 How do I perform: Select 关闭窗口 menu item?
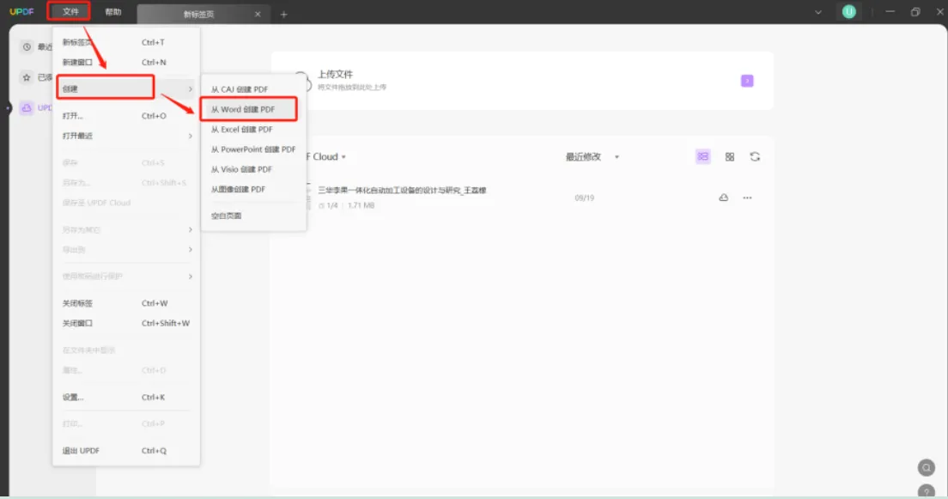(x=125, y=323)
